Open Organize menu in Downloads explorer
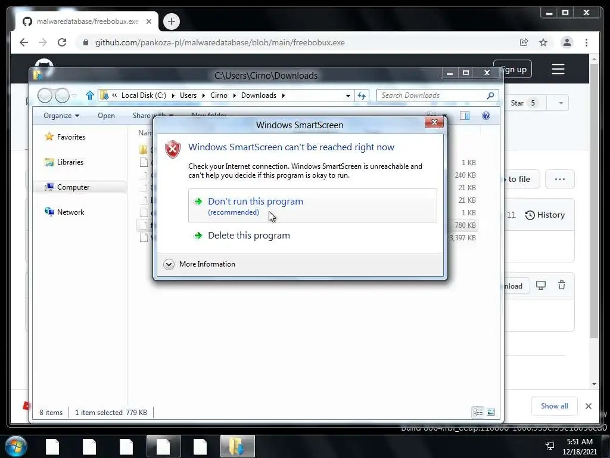Viewport: 610px width, 458px height. point(61,116)
